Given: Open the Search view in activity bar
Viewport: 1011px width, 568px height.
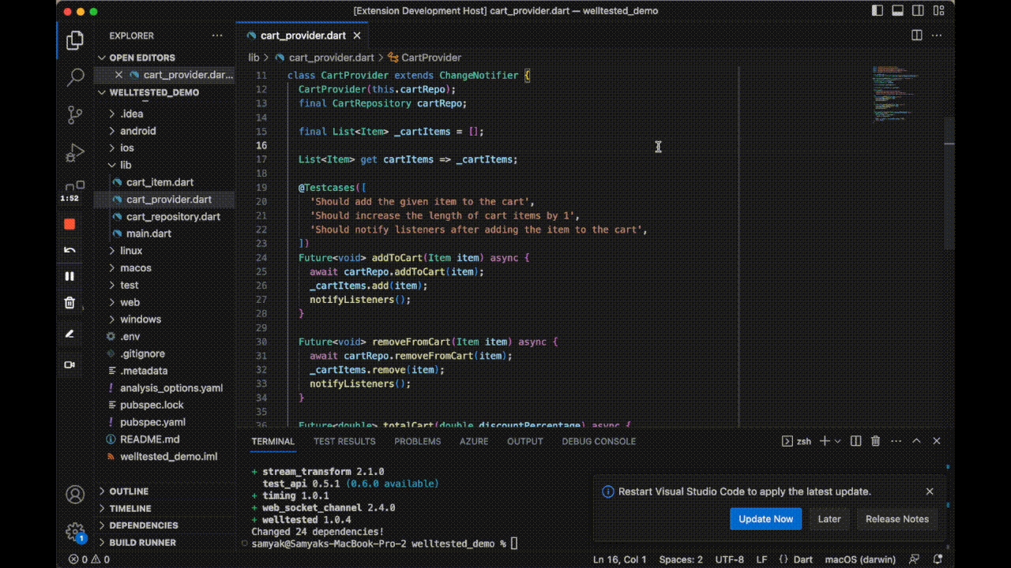Looking at the screenshot, I should pyautogui.click(x=75, y=77).
